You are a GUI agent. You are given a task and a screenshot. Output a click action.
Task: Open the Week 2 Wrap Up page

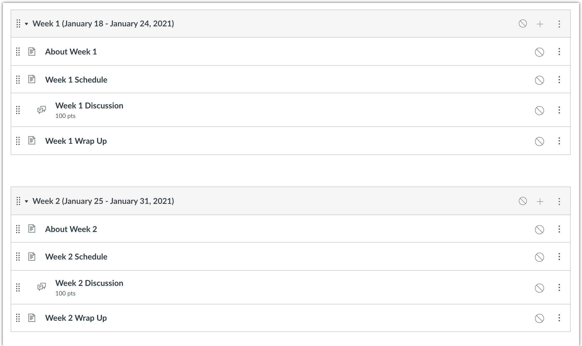pos(76,318)
